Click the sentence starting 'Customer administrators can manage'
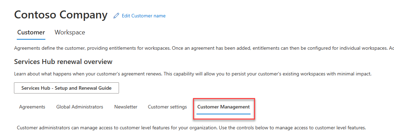 pos(191,128)
